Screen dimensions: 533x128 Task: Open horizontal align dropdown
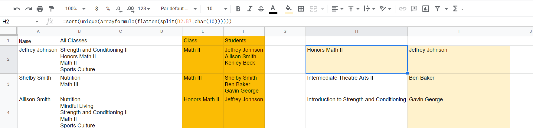pos(337,9)
